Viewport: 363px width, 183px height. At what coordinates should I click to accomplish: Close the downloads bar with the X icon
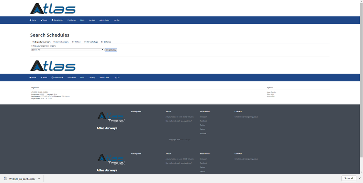point(359,178)
